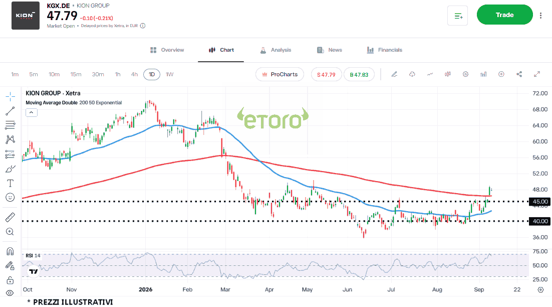Select the ruler measure tool
552x307 pixels.
10,217
